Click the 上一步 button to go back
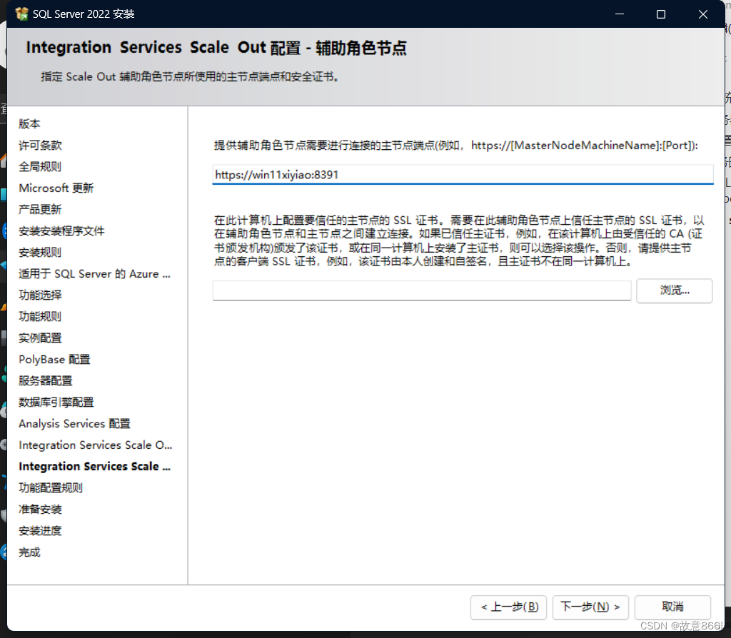The image size is (731, 638). (508, 607)
